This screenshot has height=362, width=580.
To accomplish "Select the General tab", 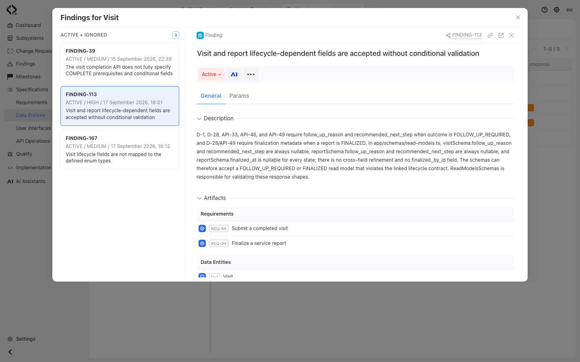I will pyautogui.click(x=211, y=96).
